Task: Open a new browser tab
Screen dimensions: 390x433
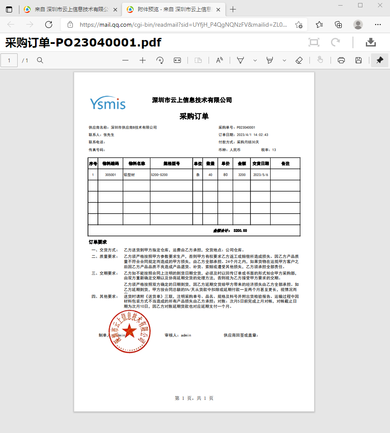Action: tap(233, 9)
